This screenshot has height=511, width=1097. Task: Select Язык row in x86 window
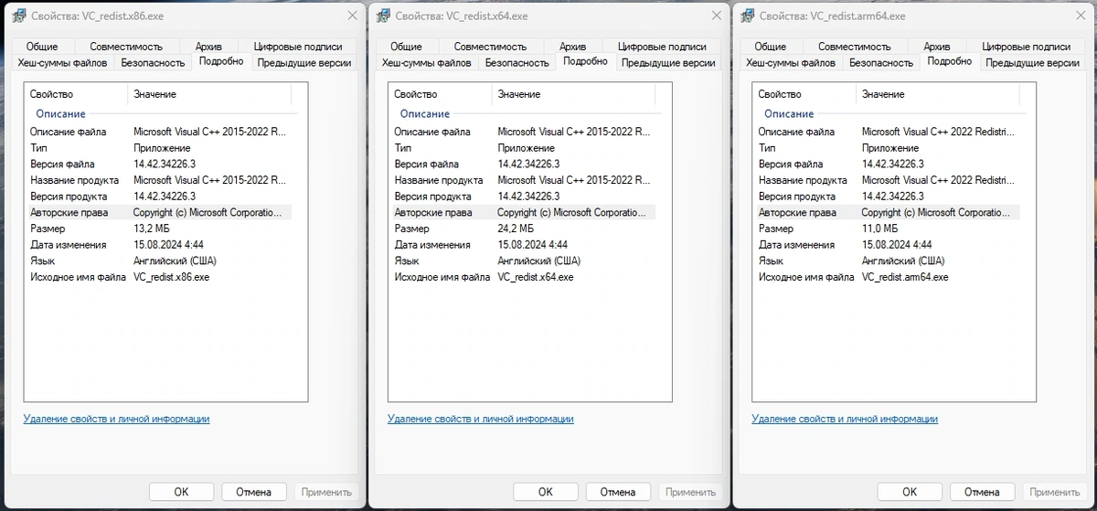click(159, 261)
